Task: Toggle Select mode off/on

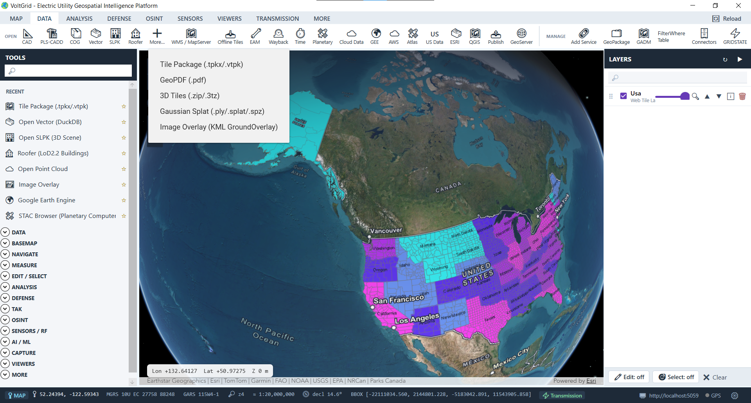Action: 676,377
